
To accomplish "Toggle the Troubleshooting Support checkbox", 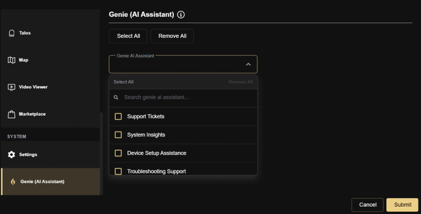I will point(118,171).
